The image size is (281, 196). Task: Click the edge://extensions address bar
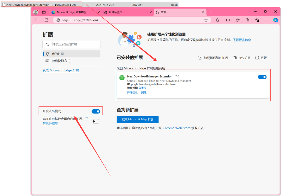pyautogui.click(x=132, y=20)
